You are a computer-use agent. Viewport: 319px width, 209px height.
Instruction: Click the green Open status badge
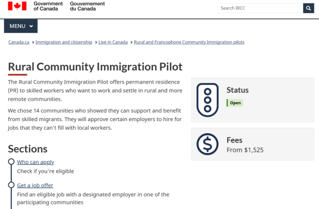(x=235, y=103)
